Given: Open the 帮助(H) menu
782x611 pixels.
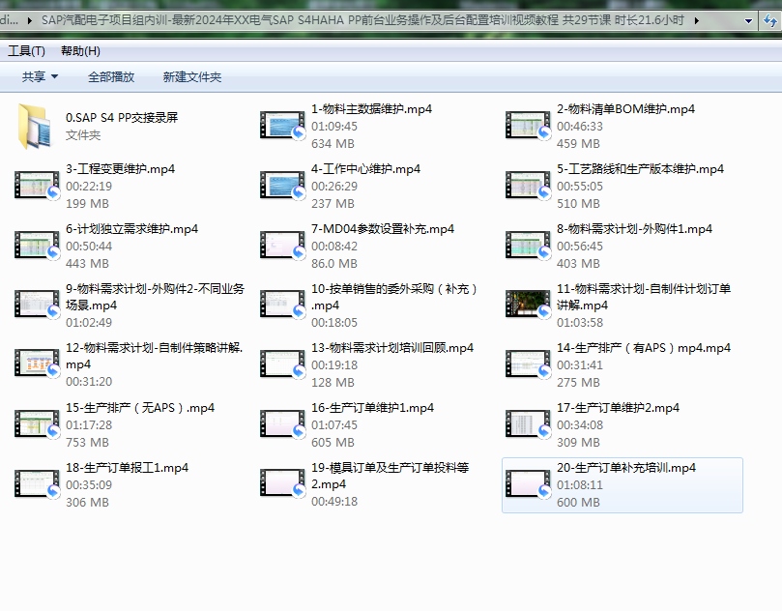Looking at the screenshot, I should pos(80,51).
